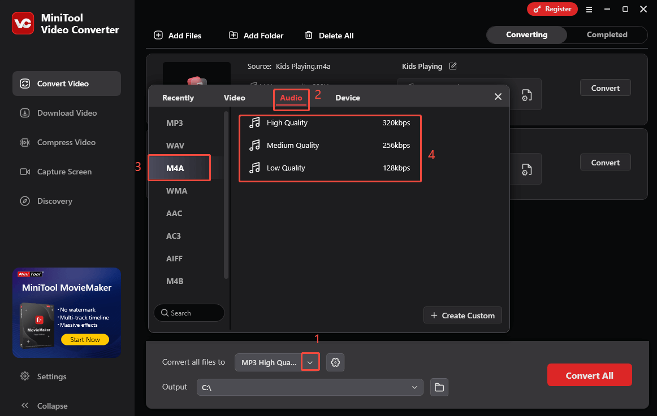Choose High Quality 320kbps preset

click(x=330, y=123)
